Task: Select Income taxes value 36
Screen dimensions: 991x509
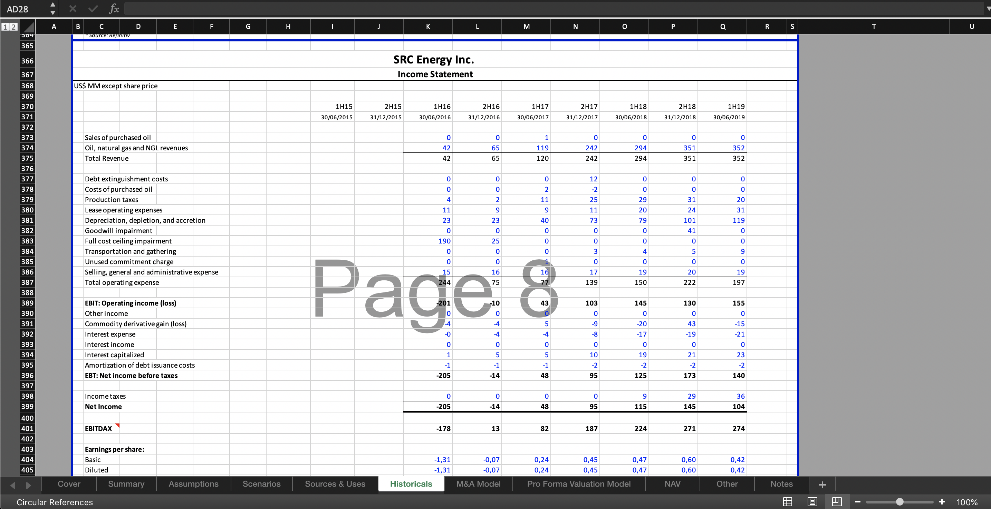Action: pos(722,396)
